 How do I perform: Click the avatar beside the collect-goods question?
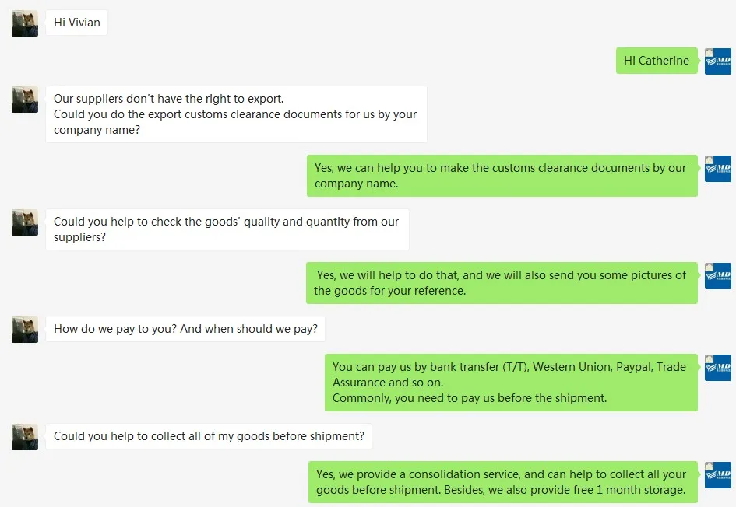pyautogui.click(x=25, y=437)
